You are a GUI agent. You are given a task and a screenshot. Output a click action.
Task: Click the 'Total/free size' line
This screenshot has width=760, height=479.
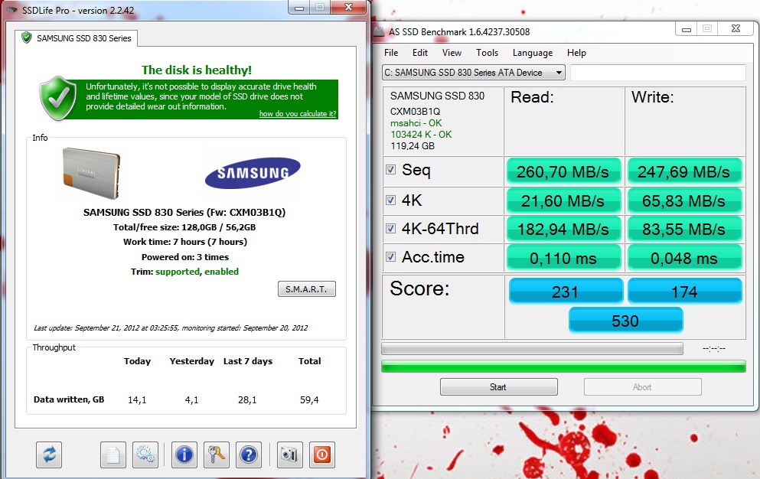click(x=184, y=227)
